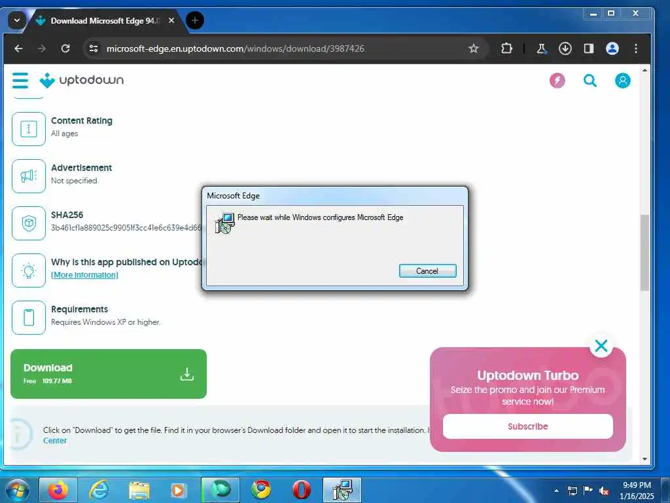Image resolution: width=670 pixels, height=503 pixels.
Task: Launch Firefox from the taskbar
Action: (58, 490)
